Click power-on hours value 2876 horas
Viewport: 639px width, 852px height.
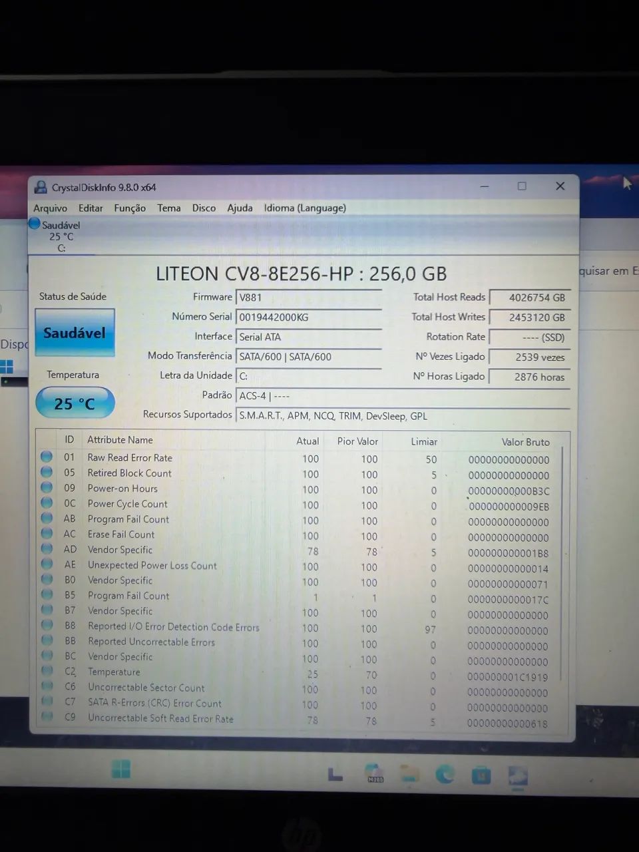click(530, 377)
